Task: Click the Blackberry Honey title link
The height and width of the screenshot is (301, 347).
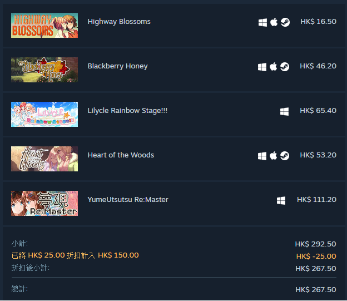Action: pos(118,66)
